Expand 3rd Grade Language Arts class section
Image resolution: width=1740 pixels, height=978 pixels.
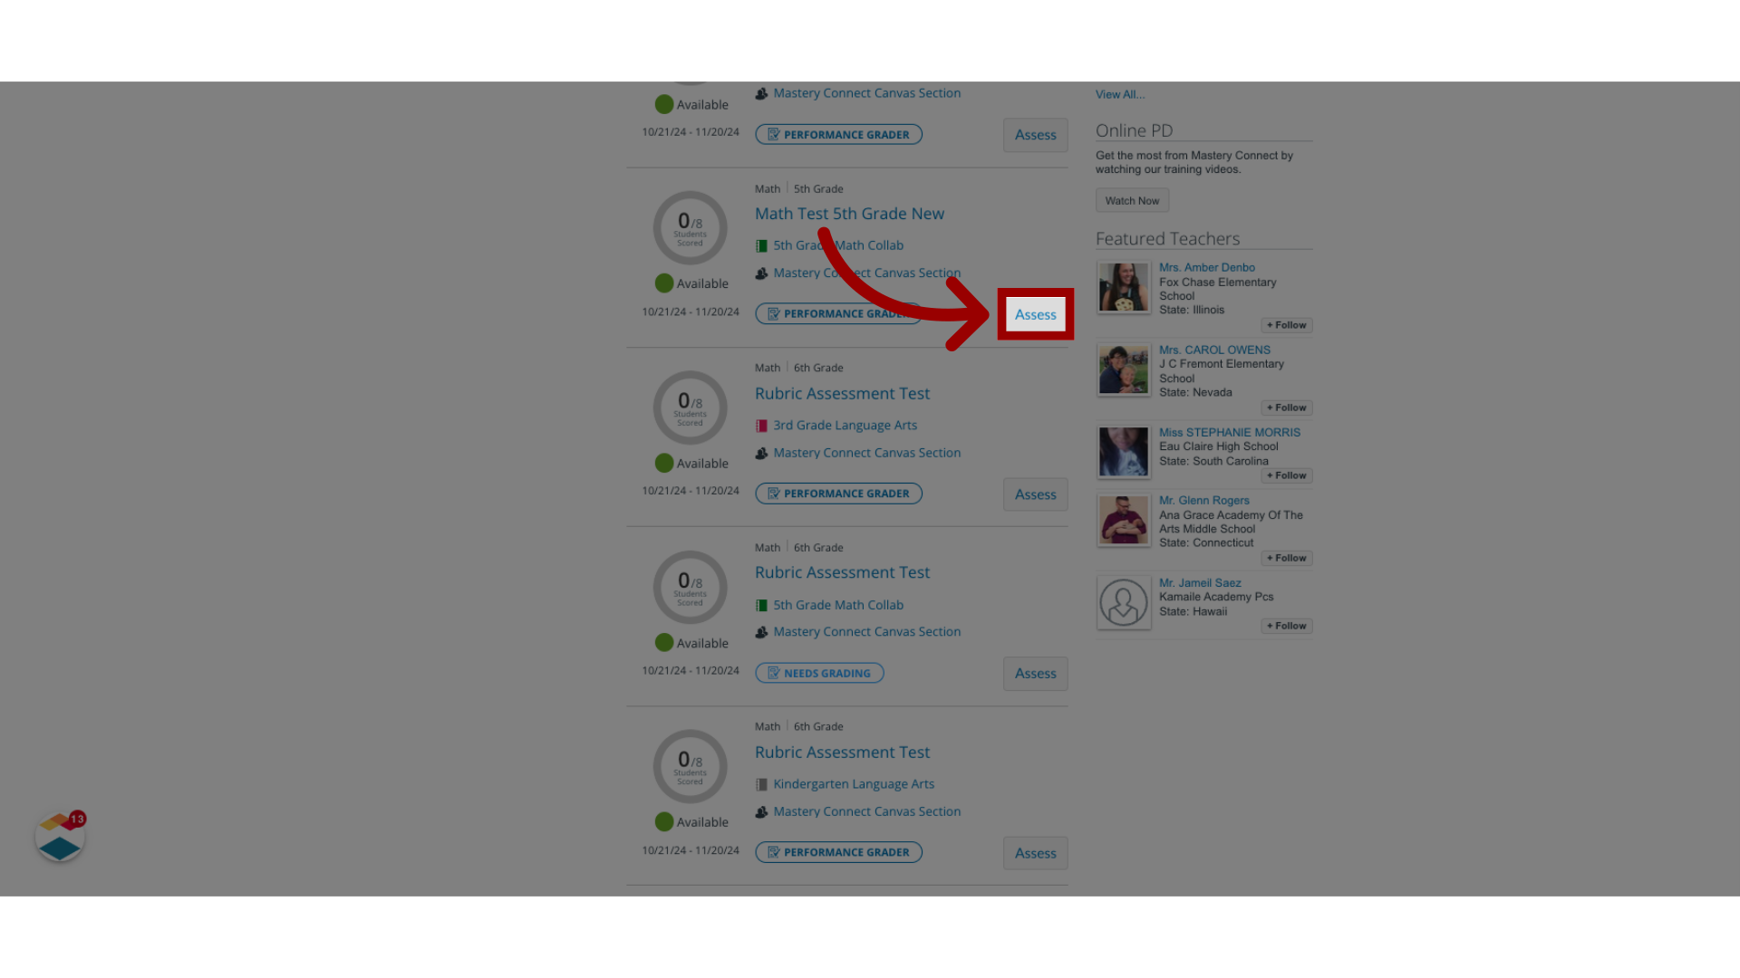point(845,424)
